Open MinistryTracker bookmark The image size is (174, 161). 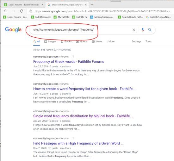click(102, 17)
